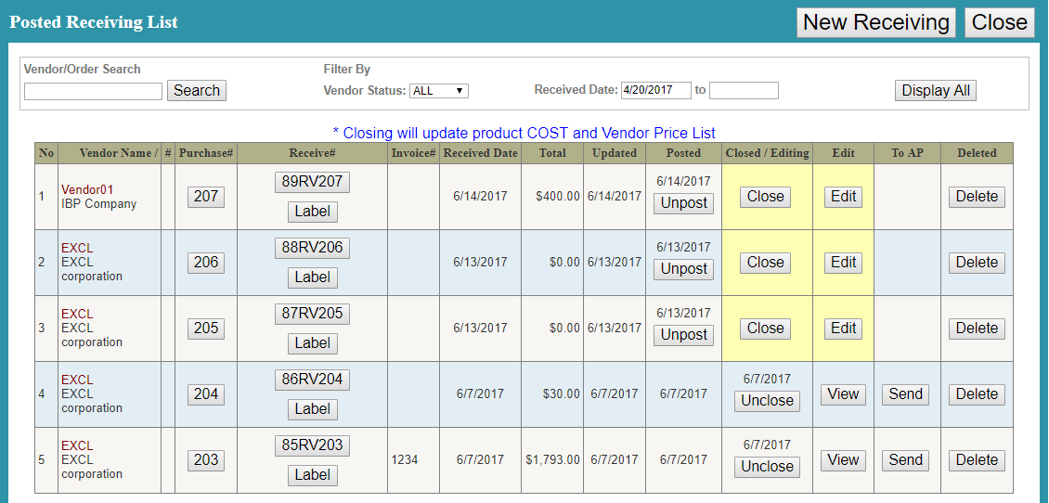Close receiving row for purchase 207

pyautogui.click(x=765, y=197)
